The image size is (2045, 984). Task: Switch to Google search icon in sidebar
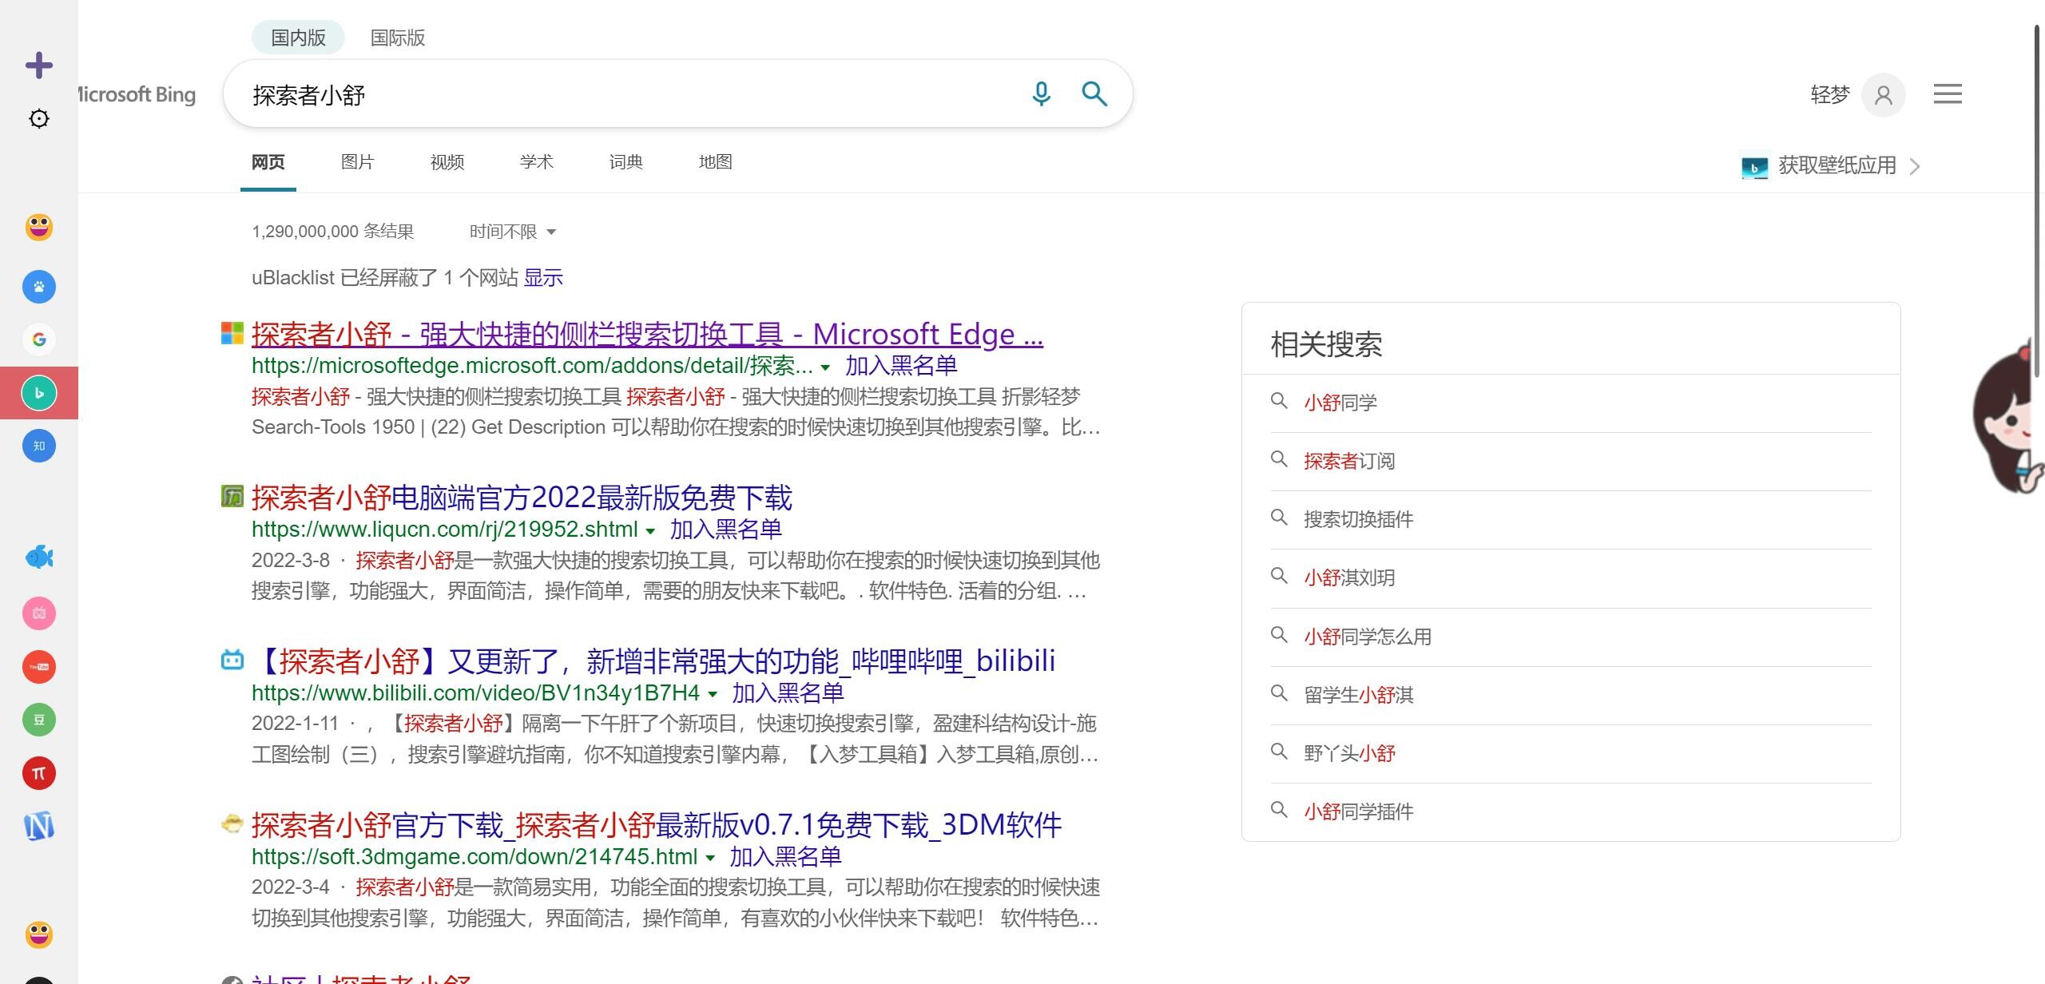click(x=39, y=339)
